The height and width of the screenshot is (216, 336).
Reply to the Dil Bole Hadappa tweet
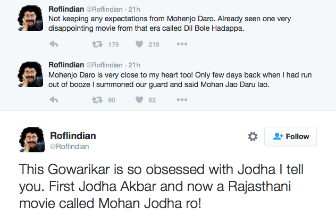53,44
